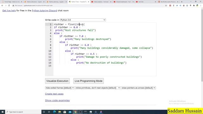Click the "Most structures fall" print line
This screenshot has width=203, height=114.
pyautogui.click(x=75, y=30)
